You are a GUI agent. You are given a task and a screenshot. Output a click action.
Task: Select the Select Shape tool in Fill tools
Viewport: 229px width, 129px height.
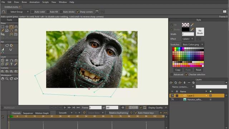(x=7, y=46)
